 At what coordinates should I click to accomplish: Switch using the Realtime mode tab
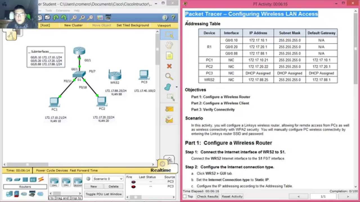161,170
